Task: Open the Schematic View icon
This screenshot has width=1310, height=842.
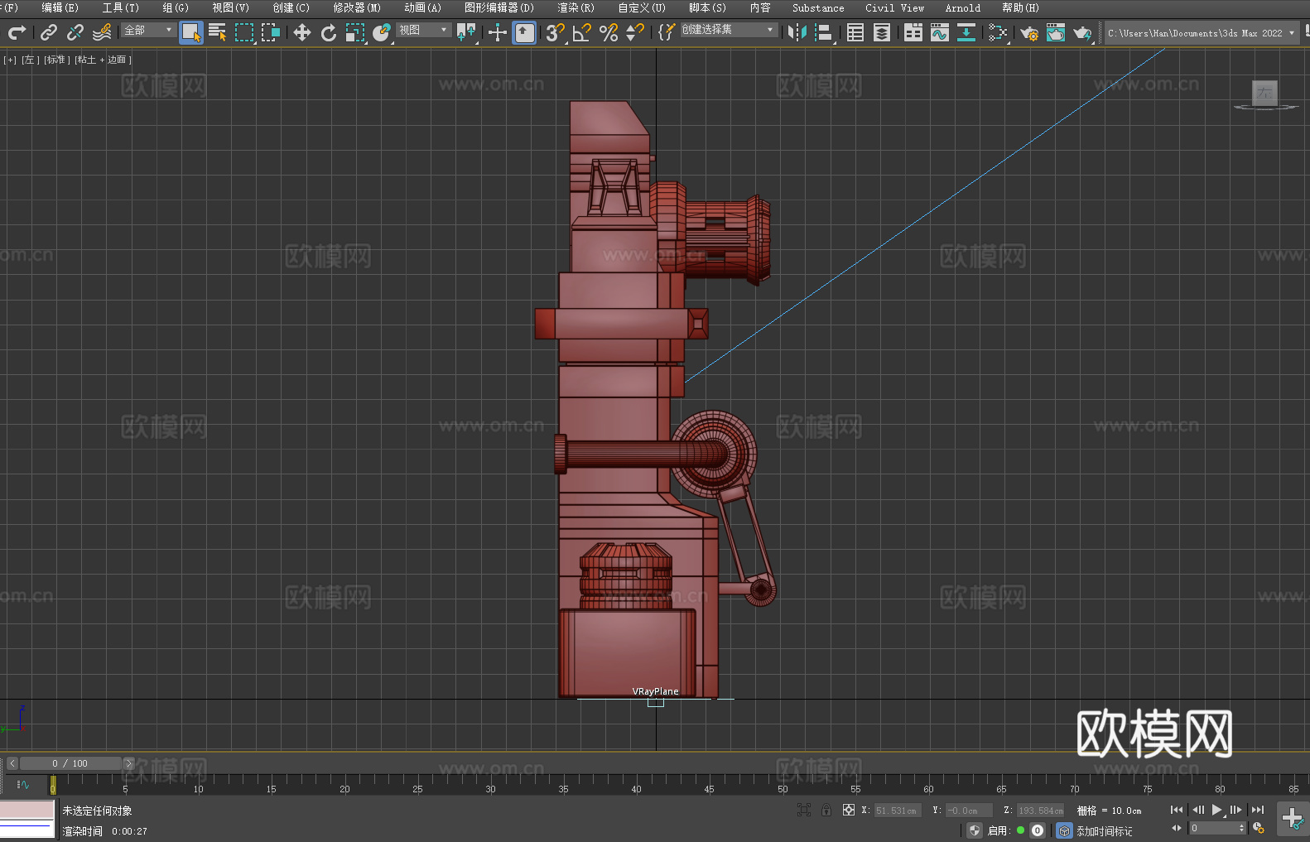Action: click(966, 33)
